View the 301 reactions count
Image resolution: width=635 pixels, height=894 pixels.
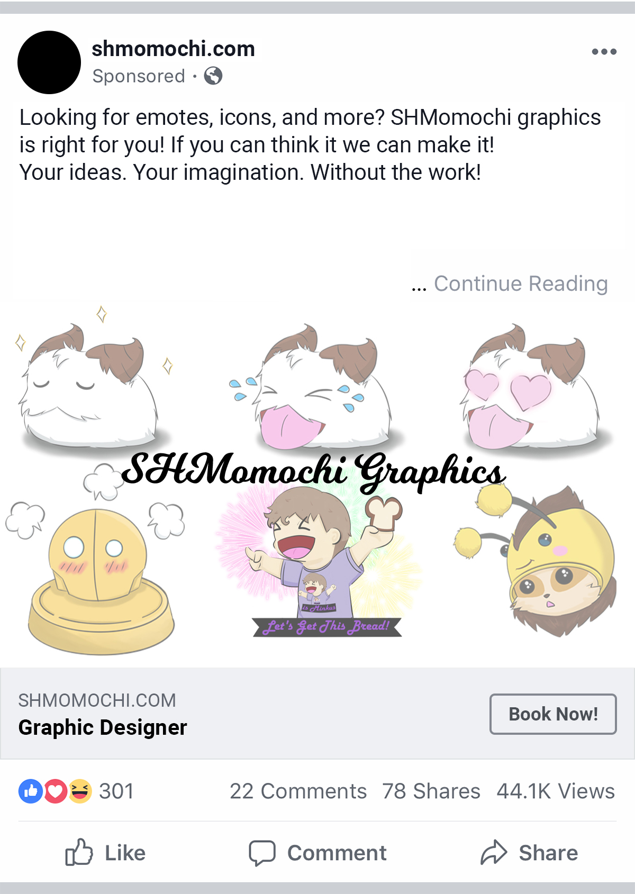(x=116, y=791)
